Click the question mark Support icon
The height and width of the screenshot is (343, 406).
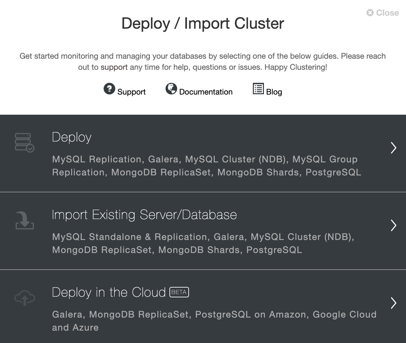point(109,89)
